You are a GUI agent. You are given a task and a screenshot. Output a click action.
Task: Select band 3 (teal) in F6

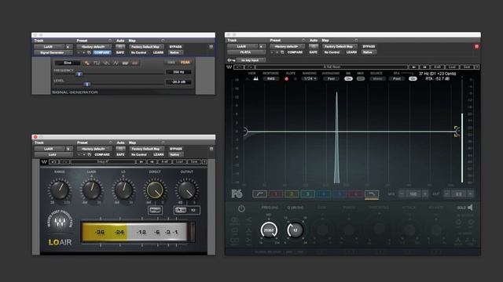tap(307, 193)
